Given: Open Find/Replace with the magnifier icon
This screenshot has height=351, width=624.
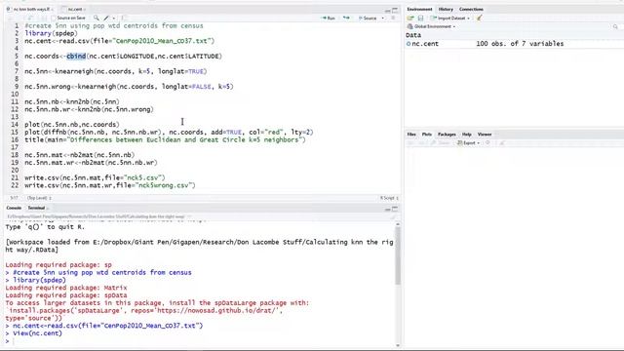Looking at the screenshot, I should [97, 18].
